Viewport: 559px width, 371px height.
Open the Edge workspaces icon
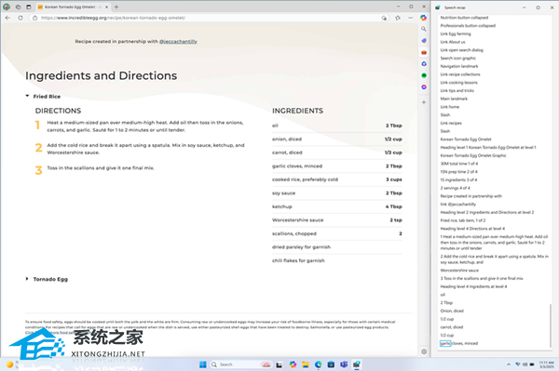point(18,7)
